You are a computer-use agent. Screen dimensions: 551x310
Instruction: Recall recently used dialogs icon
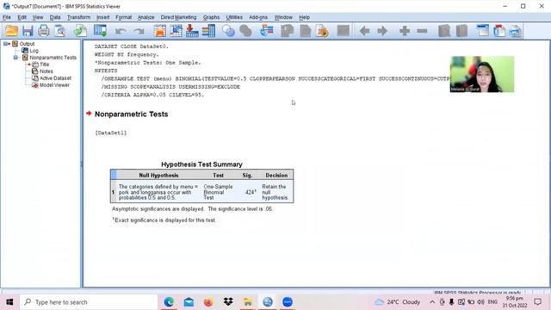(101, 31)
